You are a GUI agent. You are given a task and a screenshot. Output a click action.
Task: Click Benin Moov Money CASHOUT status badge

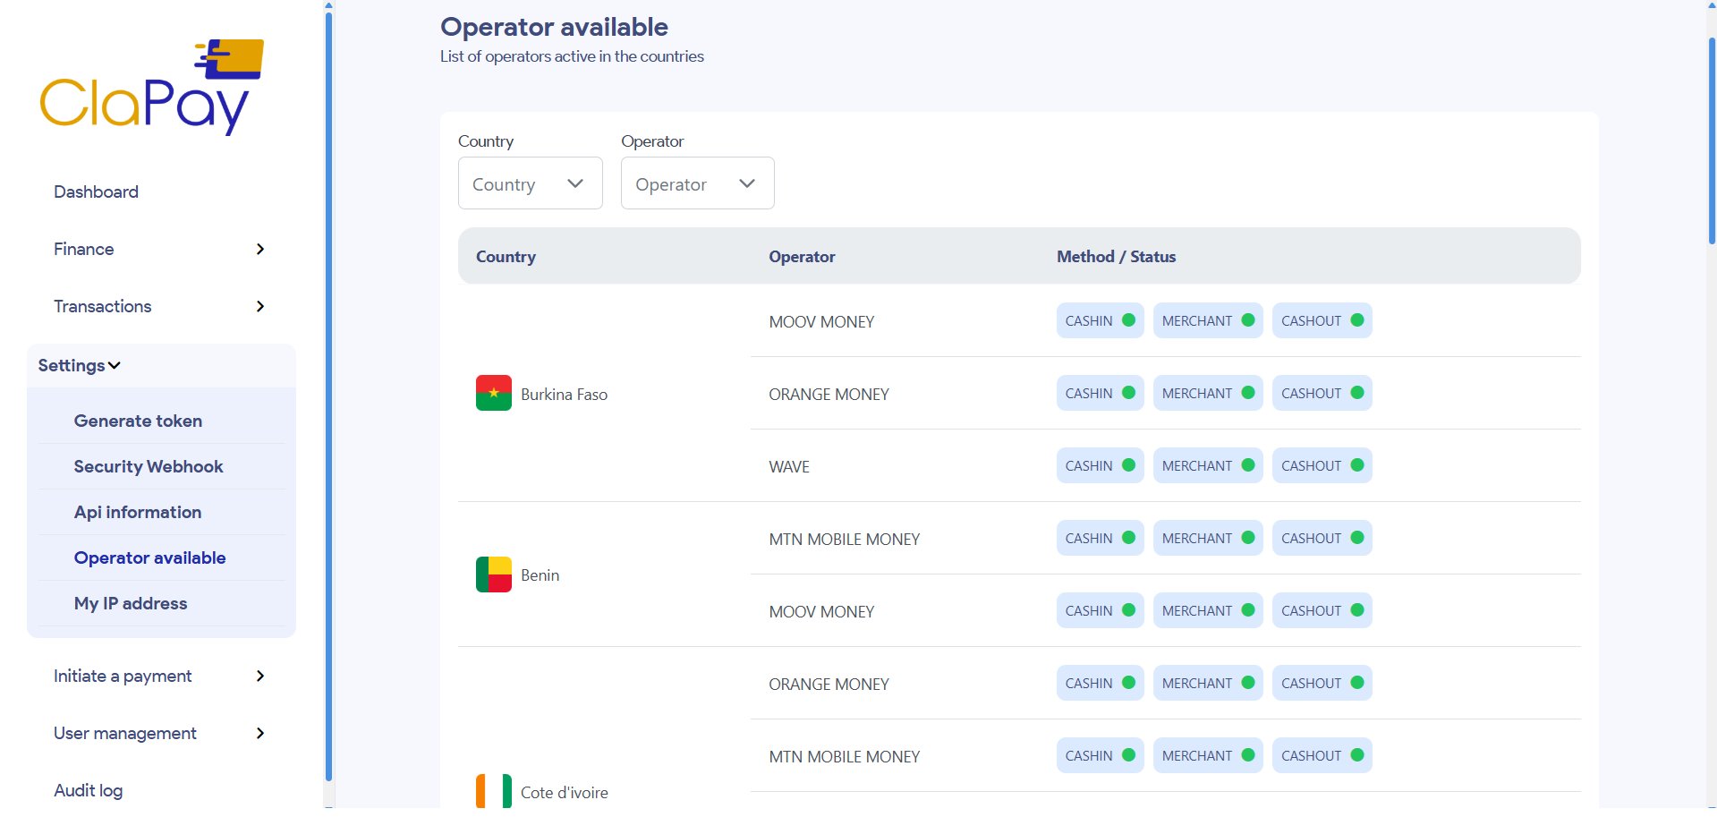(1322, 611)
